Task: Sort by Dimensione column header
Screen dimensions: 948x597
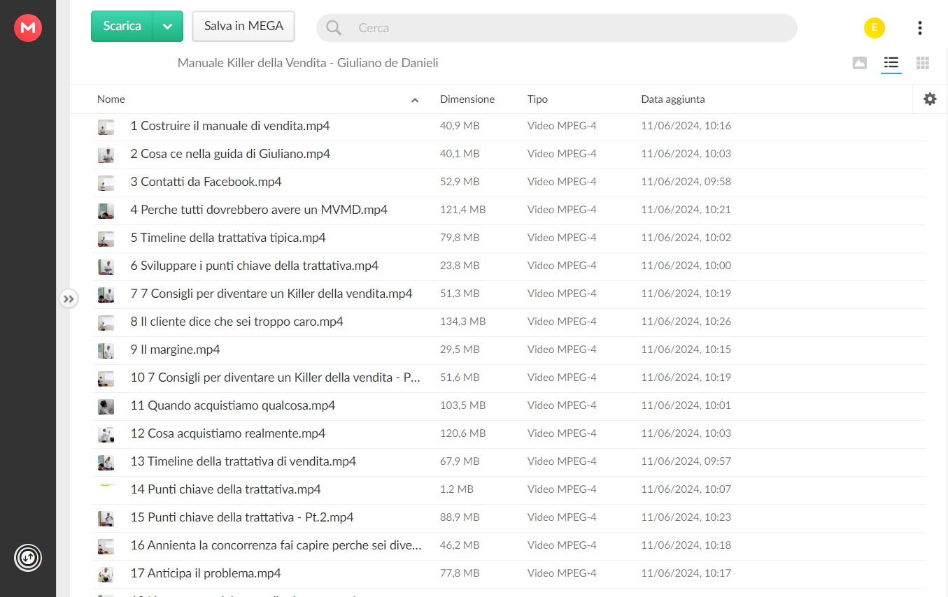Action: click(467, 99)
